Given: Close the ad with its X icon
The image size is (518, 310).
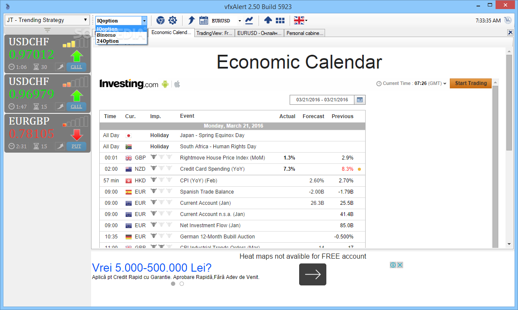Looking at the screenshot, I should [400, 265].
